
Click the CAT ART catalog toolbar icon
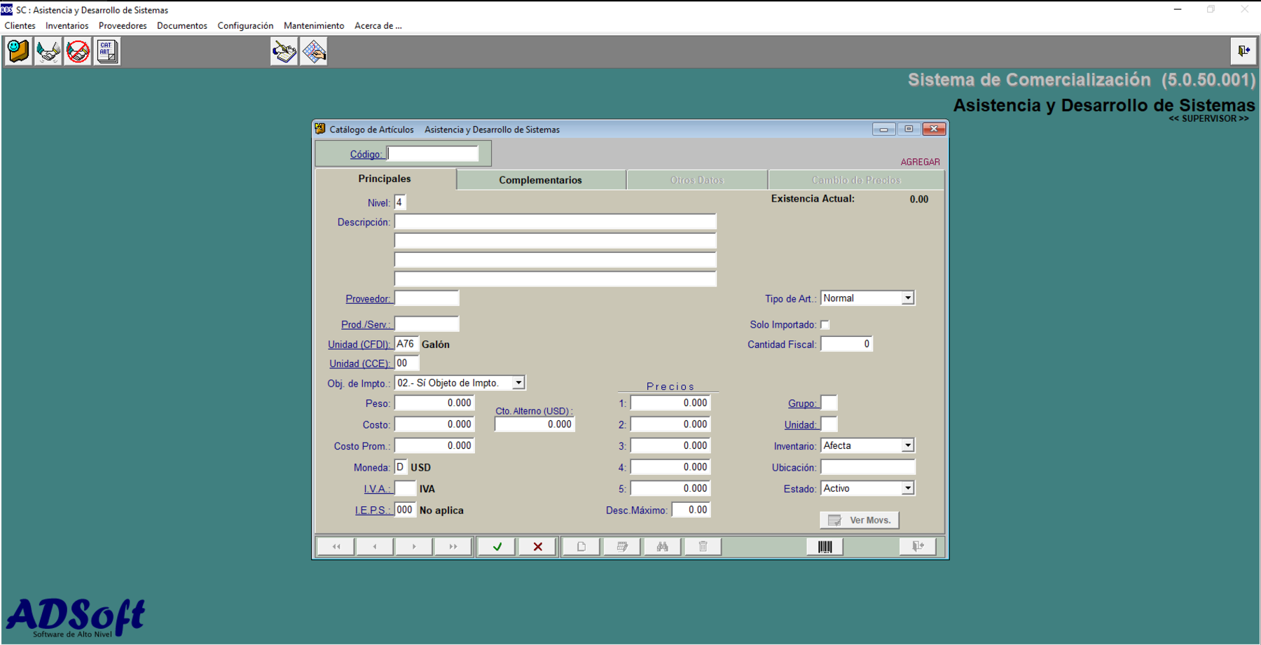point(107,51)
